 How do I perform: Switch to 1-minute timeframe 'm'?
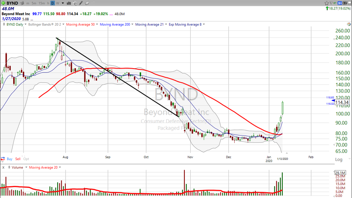pos(28,3)
